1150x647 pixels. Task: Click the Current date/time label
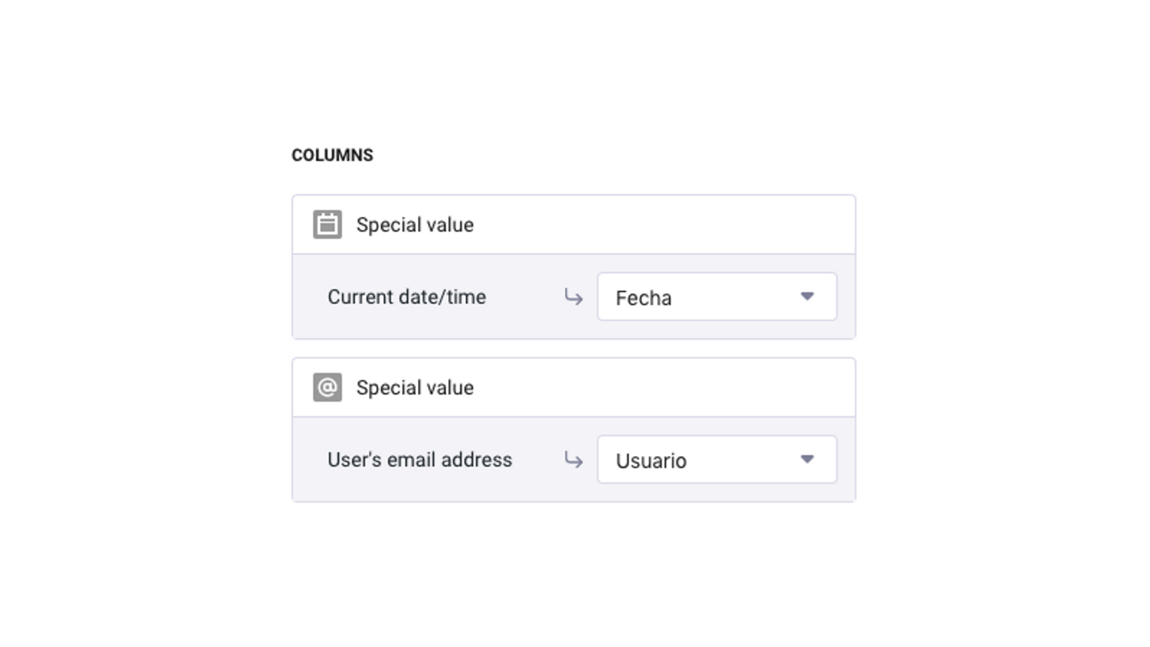coord(407,297)
